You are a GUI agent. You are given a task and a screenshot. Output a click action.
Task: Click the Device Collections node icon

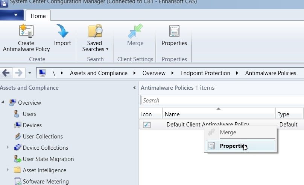tap(18, 147)
